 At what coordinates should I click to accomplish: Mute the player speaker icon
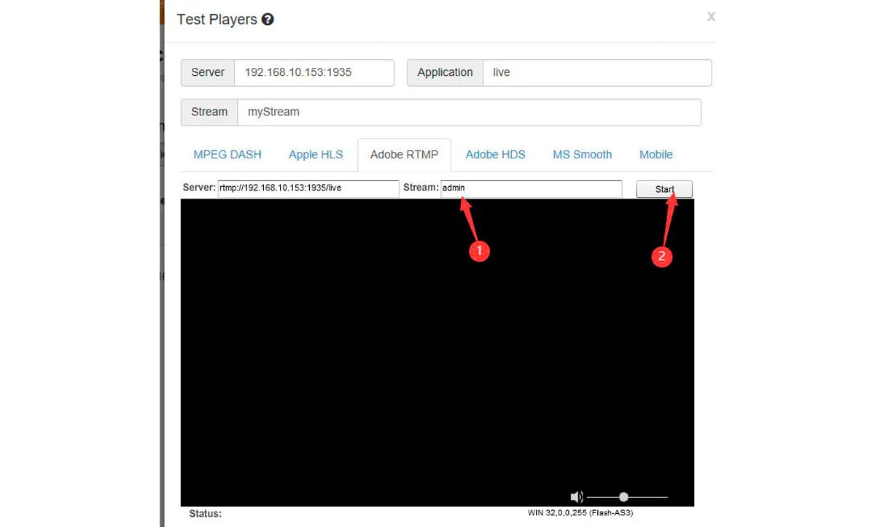576,496
